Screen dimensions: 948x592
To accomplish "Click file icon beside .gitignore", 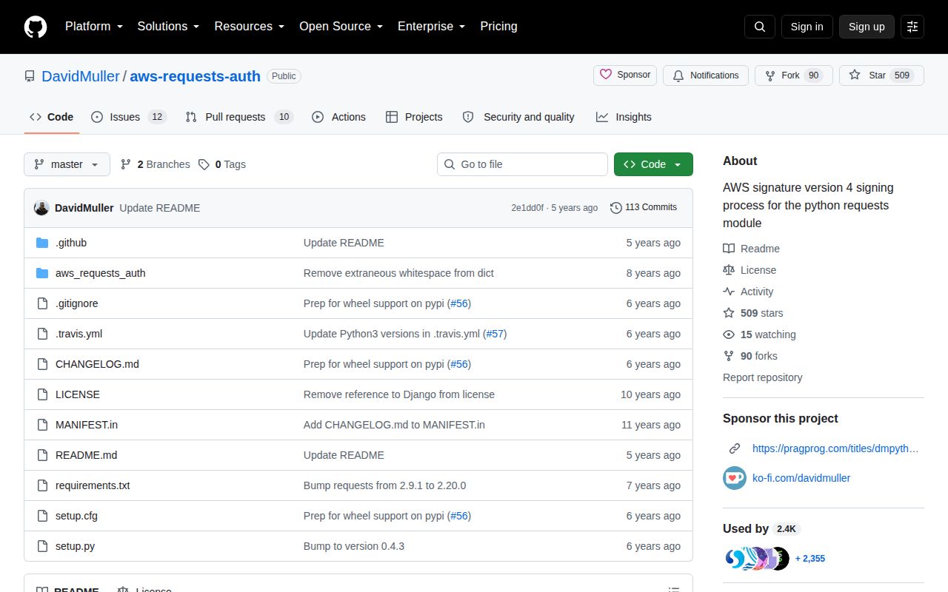I will 42,303.
